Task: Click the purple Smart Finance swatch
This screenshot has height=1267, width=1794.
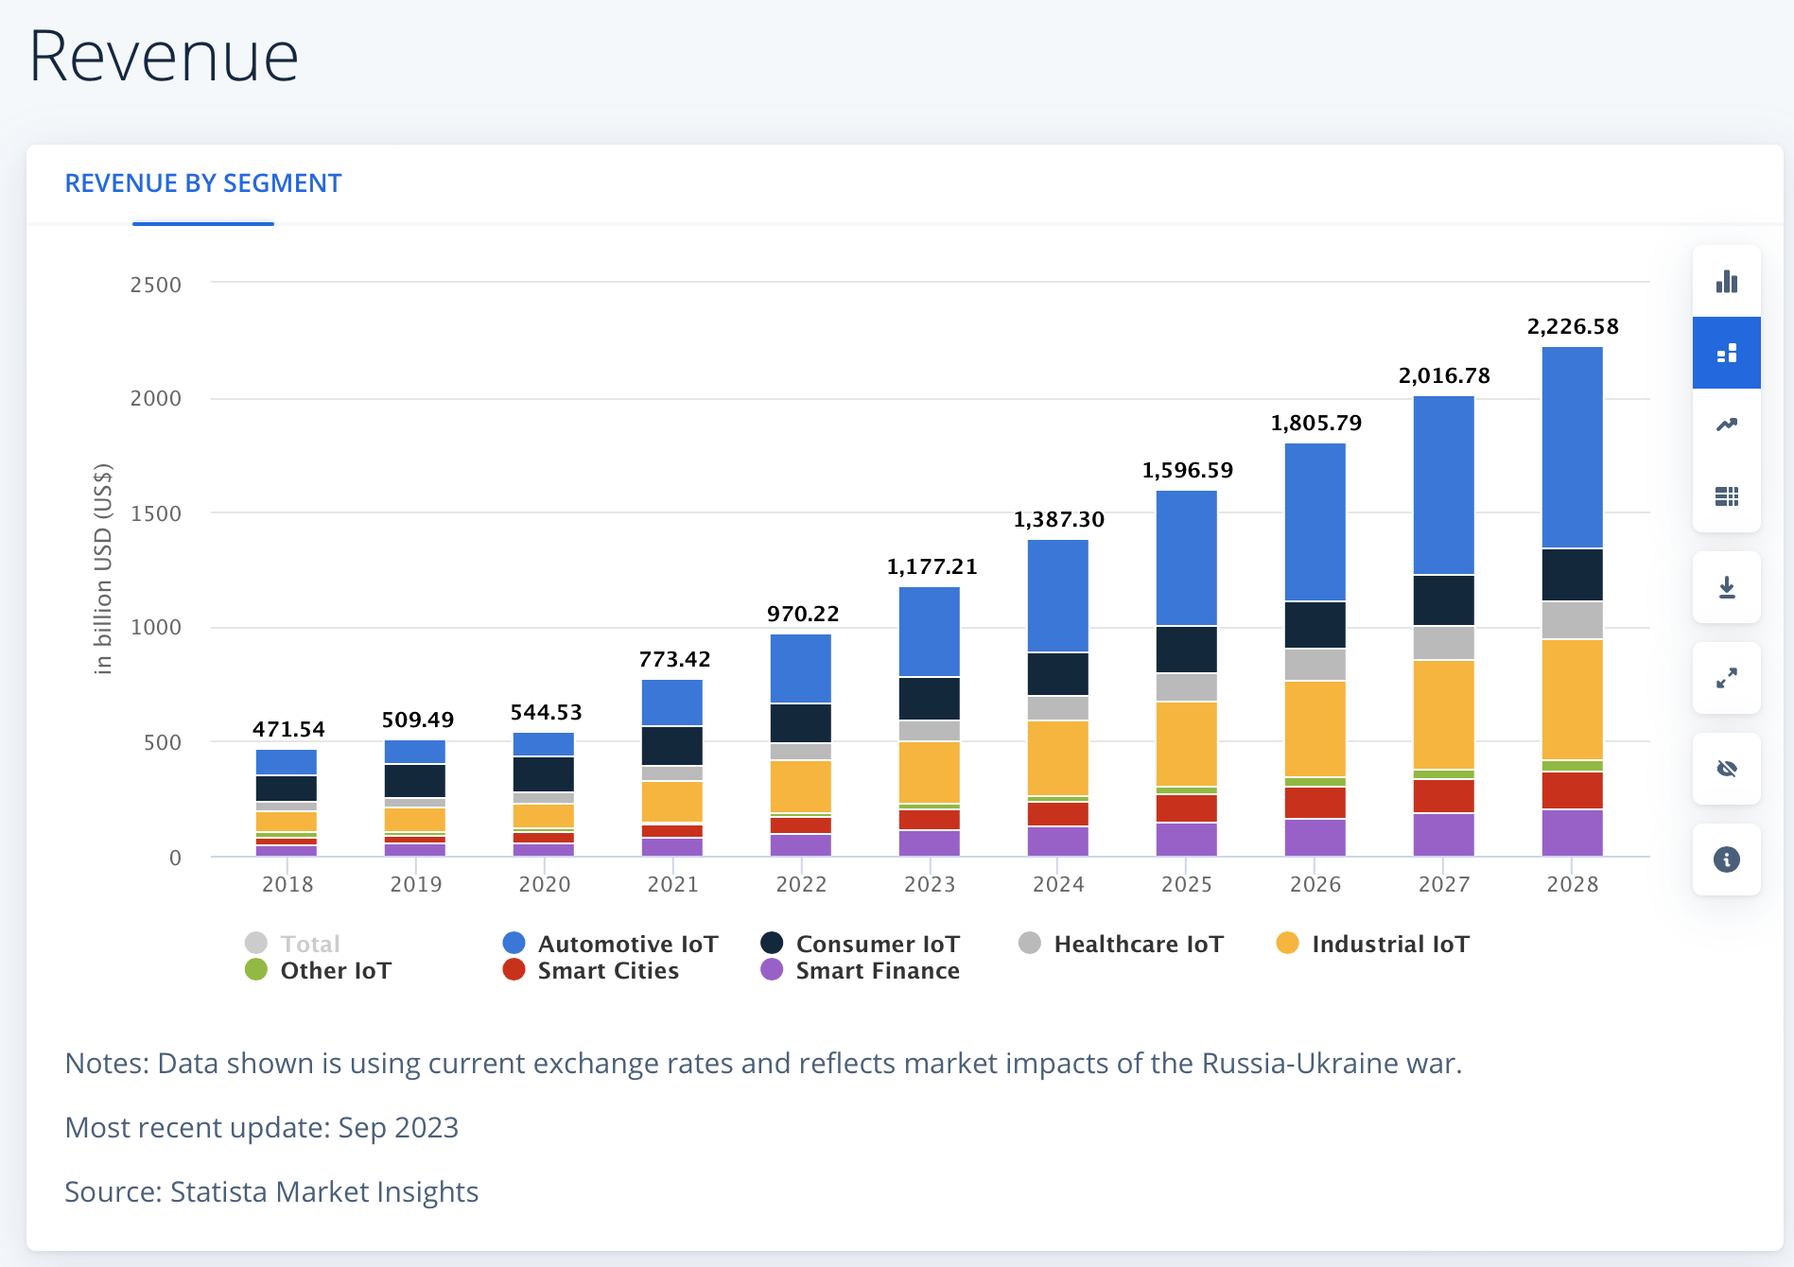Action: point(772,970)
